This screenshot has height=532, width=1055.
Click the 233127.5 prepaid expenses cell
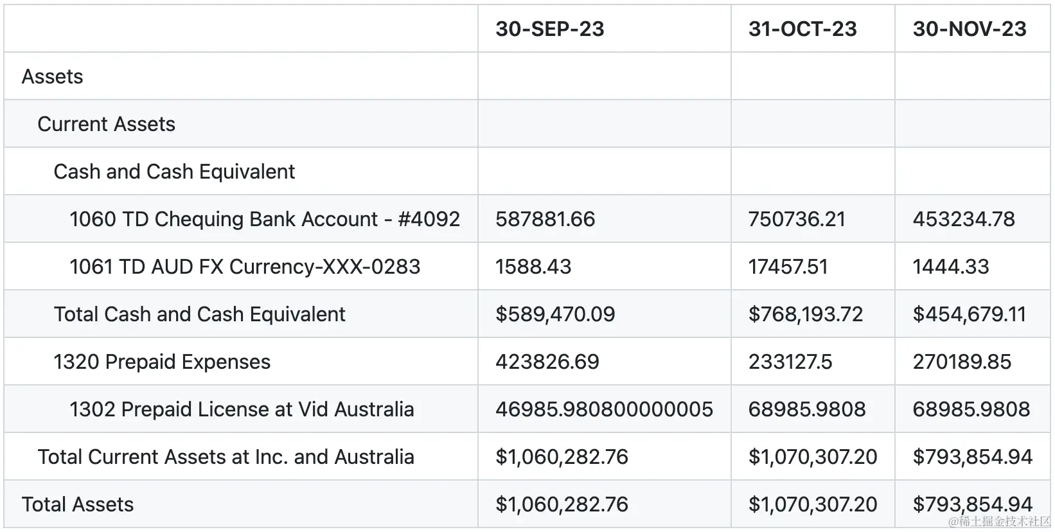pos(790,362)
